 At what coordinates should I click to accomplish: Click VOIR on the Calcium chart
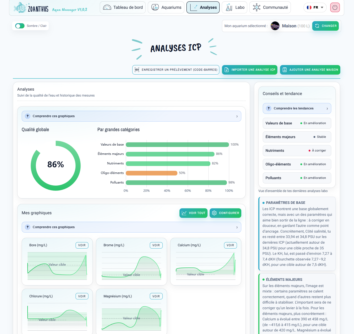tap(230, 245)
